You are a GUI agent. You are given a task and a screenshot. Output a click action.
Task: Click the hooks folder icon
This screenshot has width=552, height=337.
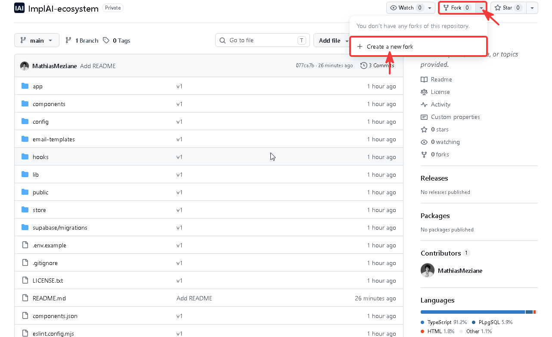click(25, 157)
